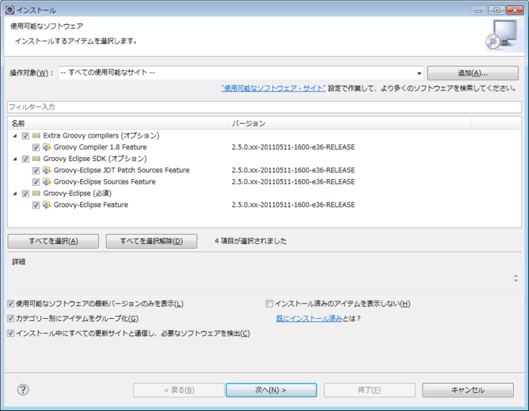The image size is (529, 411).
Task: Open the 操作対象 site dropdown
Action: pyautogui.click(x=419, y=73)
